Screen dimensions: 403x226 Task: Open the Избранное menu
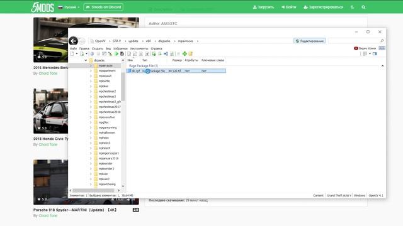pyautogui.click(x=120, y=48)
